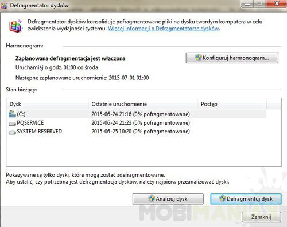Close the dialog with Zamknij button
The height and width of the screenshot is (227, 287).
[x=261, y=217]
